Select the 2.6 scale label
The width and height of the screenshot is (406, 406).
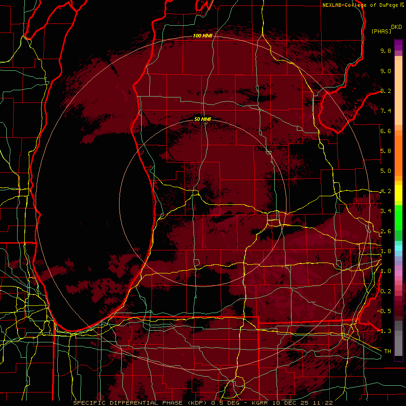(386, 231)
